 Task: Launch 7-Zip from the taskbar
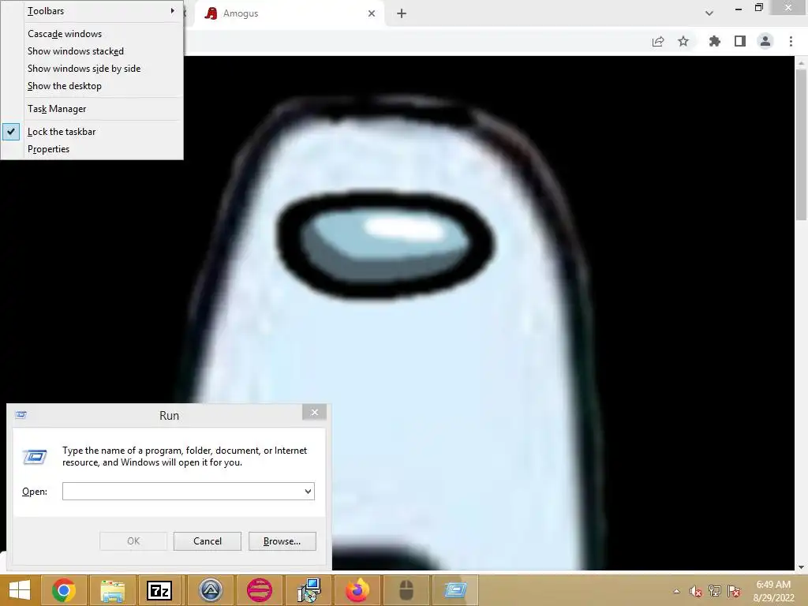click(159, 590)
